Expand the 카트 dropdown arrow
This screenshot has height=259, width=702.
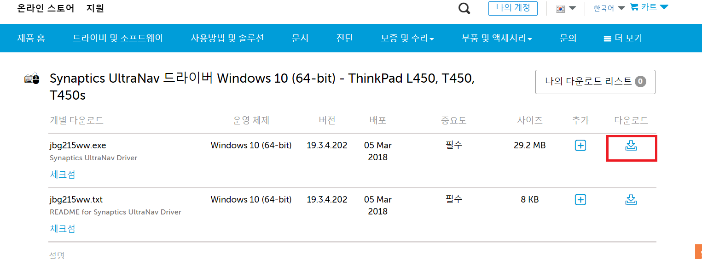(664, 7)
